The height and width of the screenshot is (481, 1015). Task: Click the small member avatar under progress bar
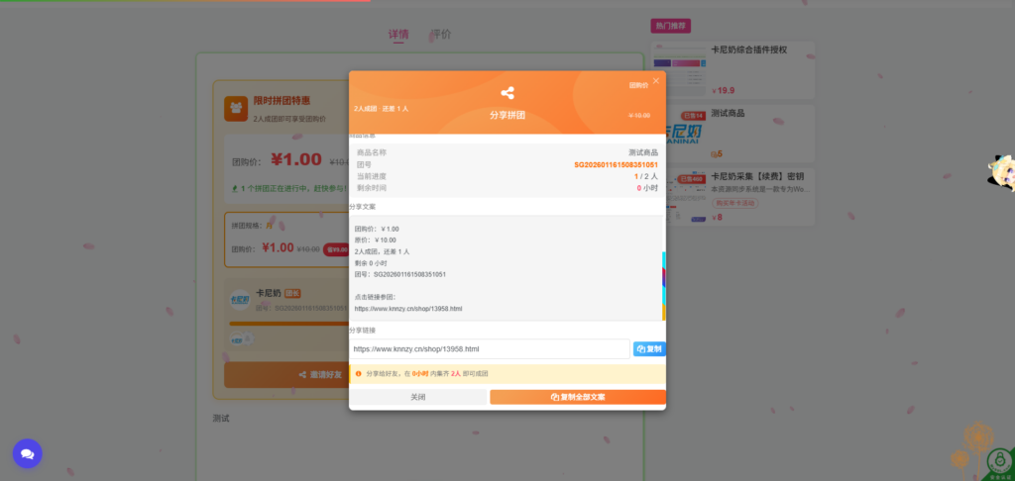(x=238, y=338)
